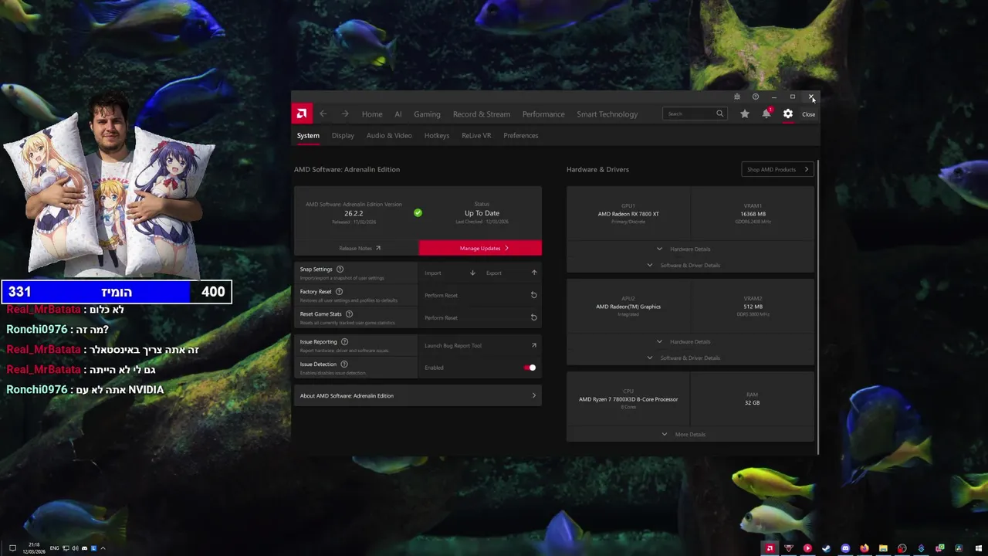The width and height of the screenshot is (988, 556).
Task: Open Steam from the taskbar
Action: (826, 548)
